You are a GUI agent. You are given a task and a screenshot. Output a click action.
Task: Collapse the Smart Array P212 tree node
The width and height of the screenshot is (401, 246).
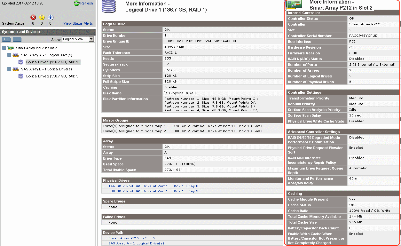pyautogui.click(x=4, y=48)
